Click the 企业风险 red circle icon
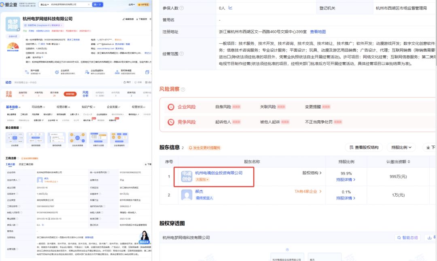The image size is (437, 261). click(x=171, y=107)
